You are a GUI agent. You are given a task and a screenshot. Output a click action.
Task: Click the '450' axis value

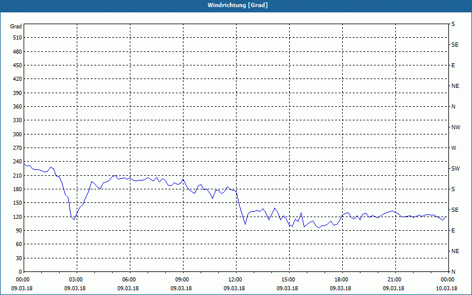point(18,65)
